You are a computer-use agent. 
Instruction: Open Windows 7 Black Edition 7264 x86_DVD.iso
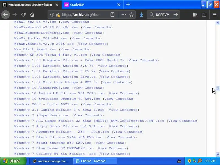tap(58, 137)
